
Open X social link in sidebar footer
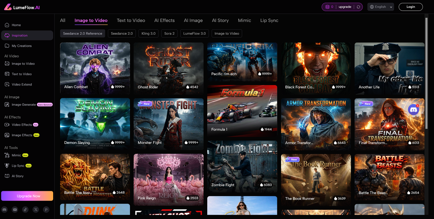point(36,210)
